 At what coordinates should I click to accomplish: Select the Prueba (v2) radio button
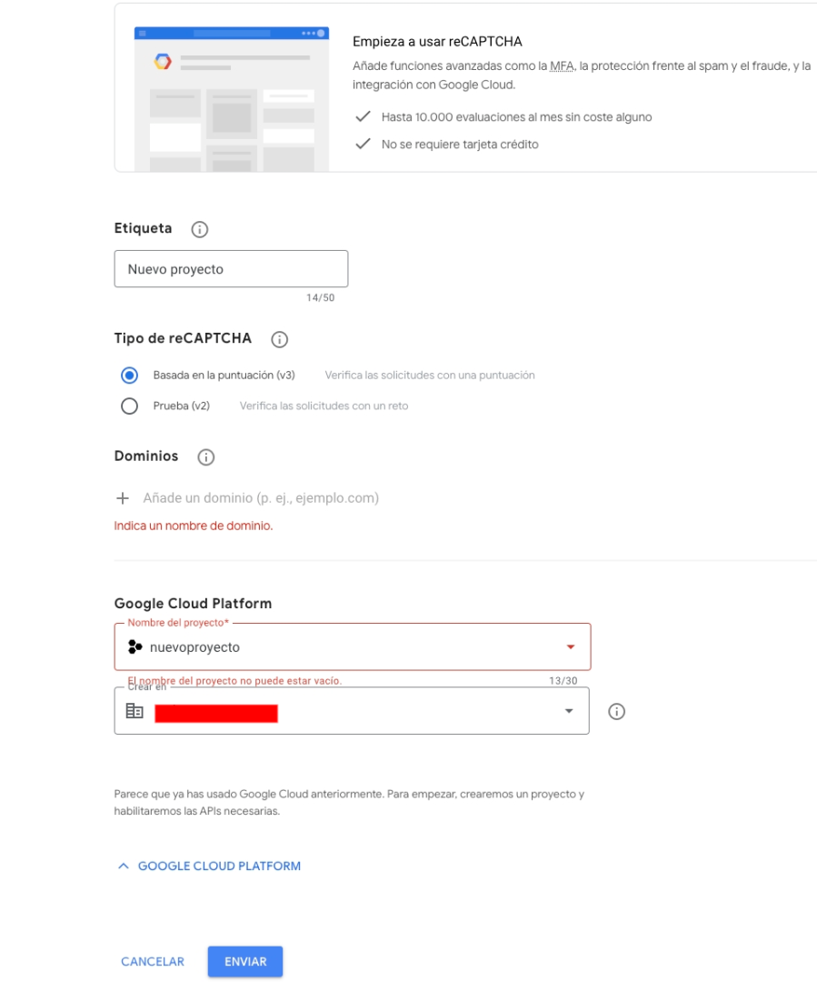[129, 406]
